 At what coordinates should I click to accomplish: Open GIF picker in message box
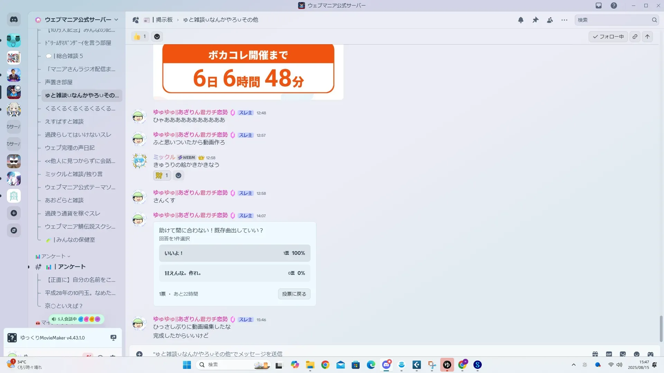coord(609,354)
